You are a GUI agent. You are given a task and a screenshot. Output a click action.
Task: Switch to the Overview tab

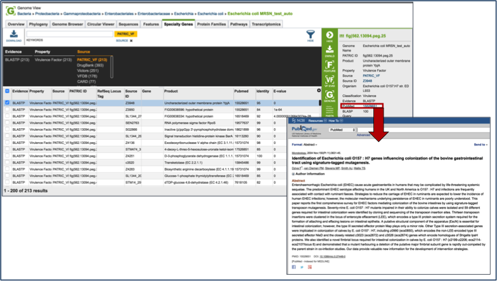(16, 24)
